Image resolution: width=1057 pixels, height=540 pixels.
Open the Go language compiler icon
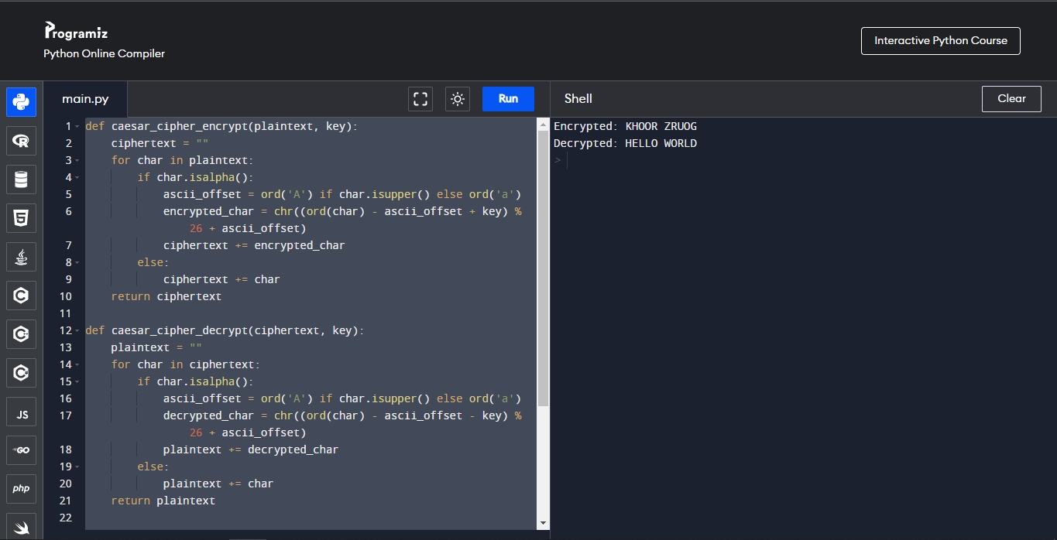pos(22,450)
